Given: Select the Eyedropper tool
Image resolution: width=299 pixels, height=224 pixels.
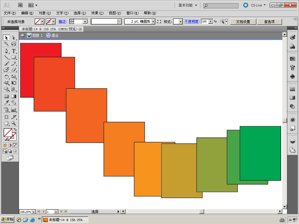Looking at the screenshot, I should click(x=6, y=102).
